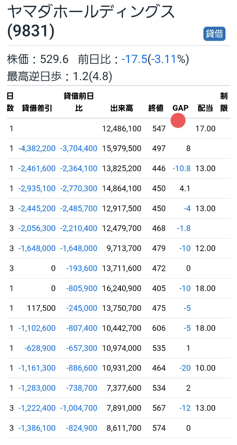237x445 pixels.
Task: Select the 終値 column header
Action: click(x=156, y=108)
